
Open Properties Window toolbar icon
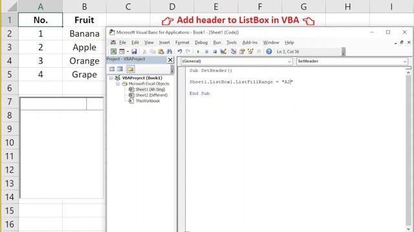242,52
